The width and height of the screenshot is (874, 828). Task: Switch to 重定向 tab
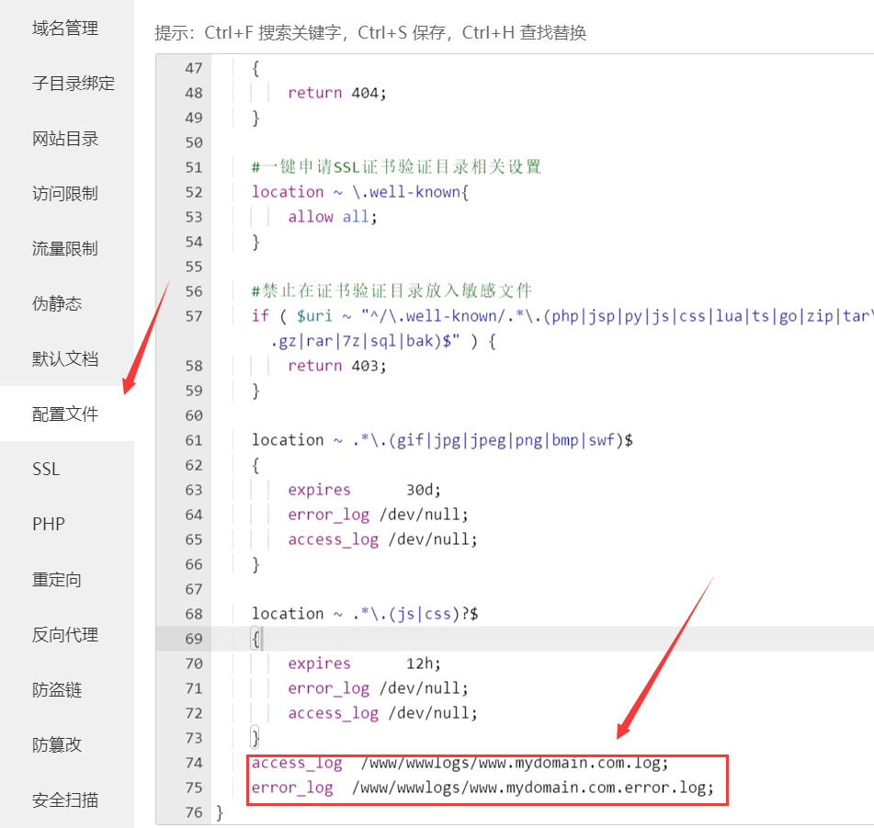[57, 580]
